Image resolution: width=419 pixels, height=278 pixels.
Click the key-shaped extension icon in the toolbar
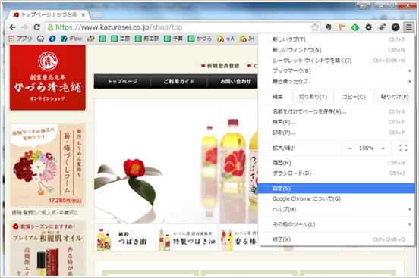[342, 27]
